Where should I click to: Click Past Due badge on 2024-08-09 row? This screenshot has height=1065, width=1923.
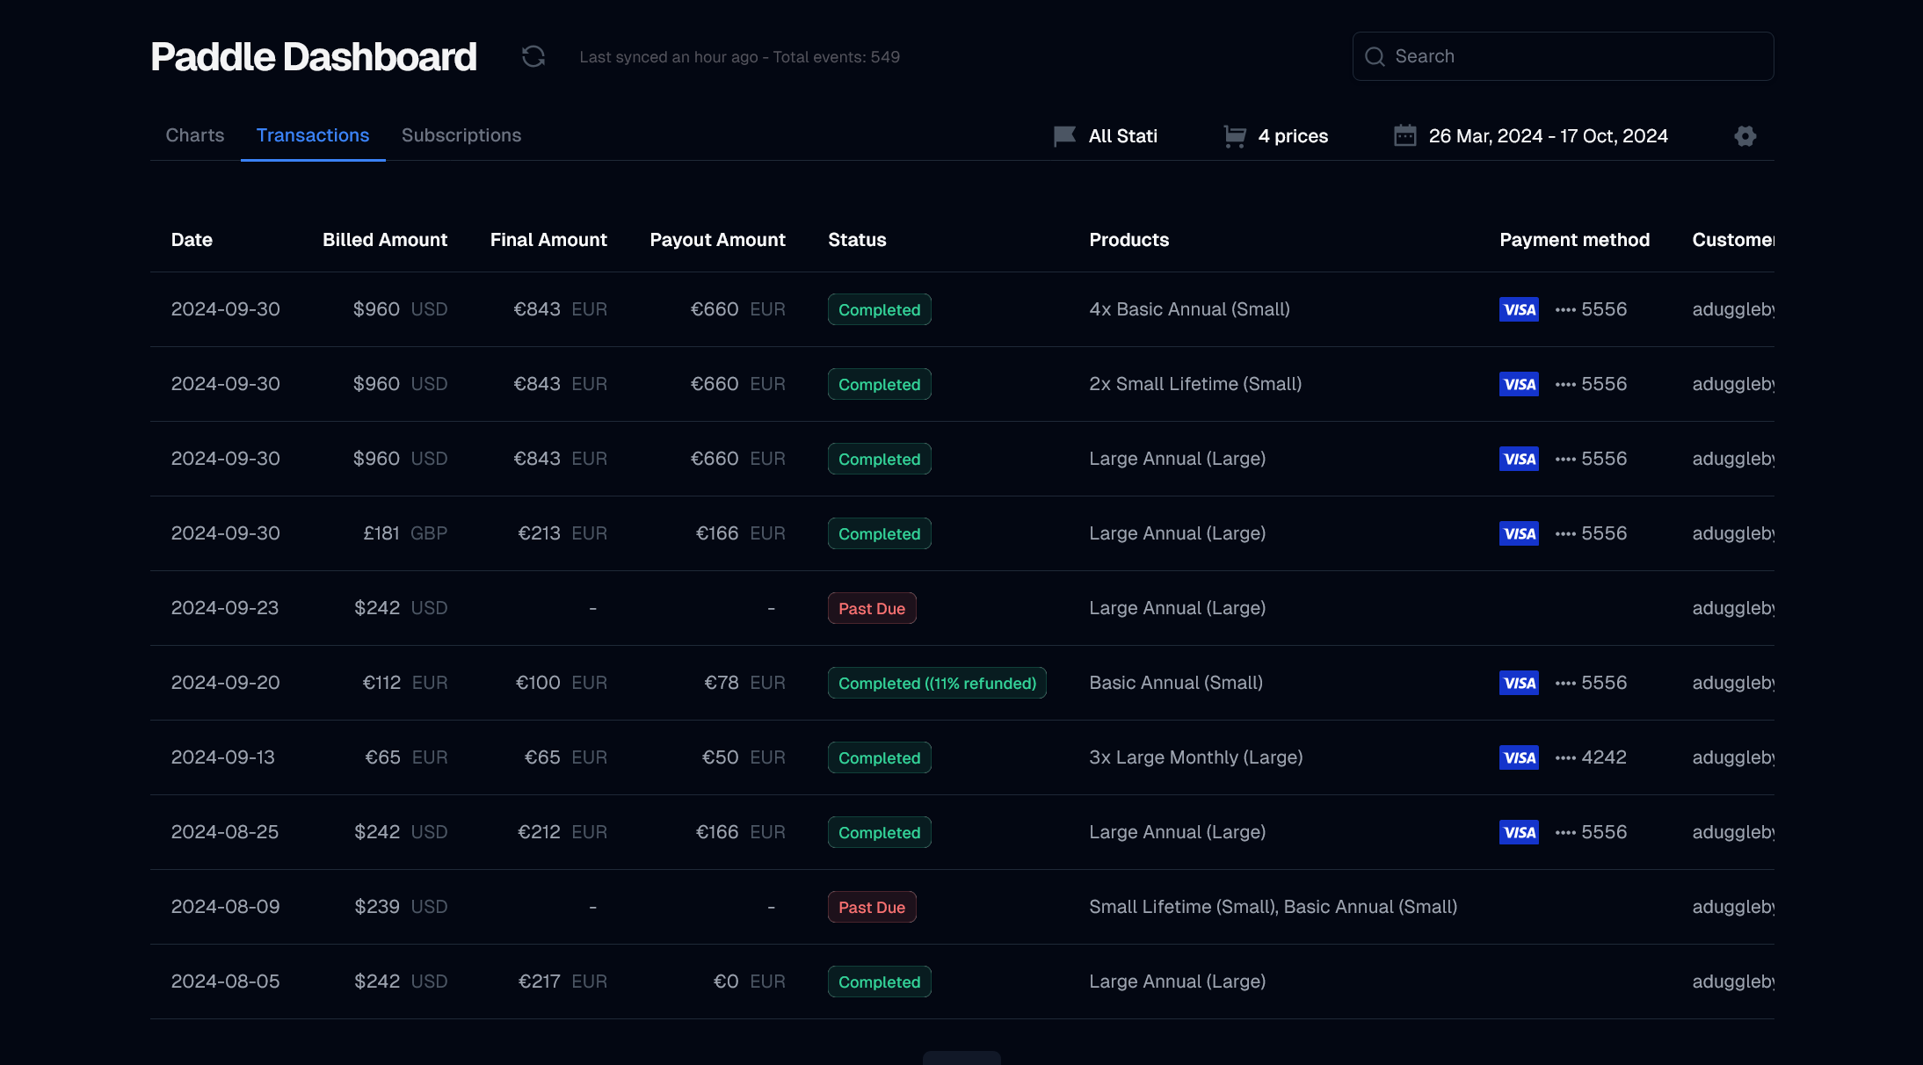(872, 907)
